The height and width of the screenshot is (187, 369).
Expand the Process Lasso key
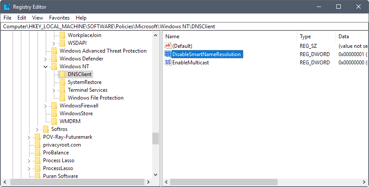pos(29,161)
